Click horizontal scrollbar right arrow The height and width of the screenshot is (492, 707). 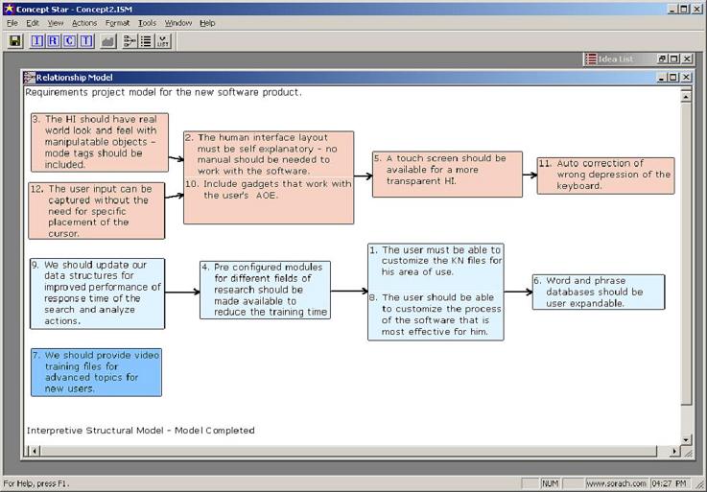pos(674,451)
